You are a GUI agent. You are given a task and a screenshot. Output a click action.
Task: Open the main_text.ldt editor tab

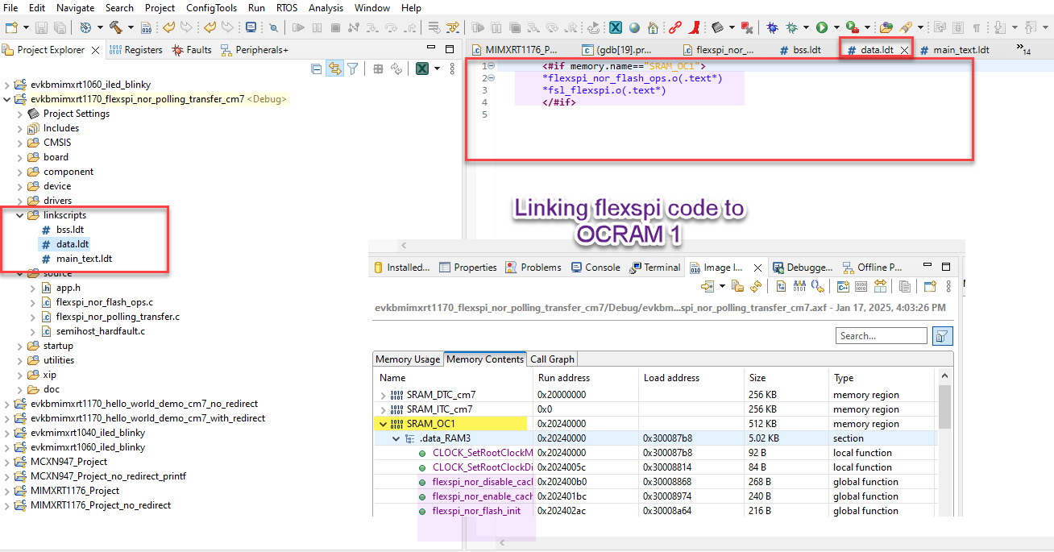(961, 50)
